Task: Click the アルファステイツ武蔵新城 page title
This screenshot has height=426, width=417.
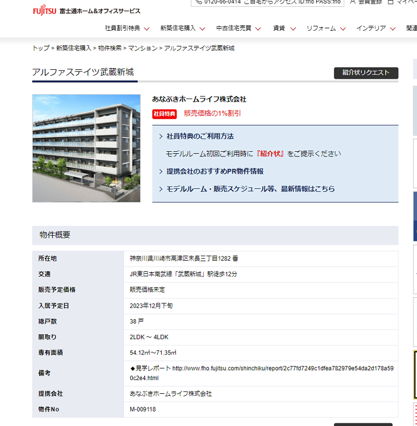Action: click(x=83, y=72)
